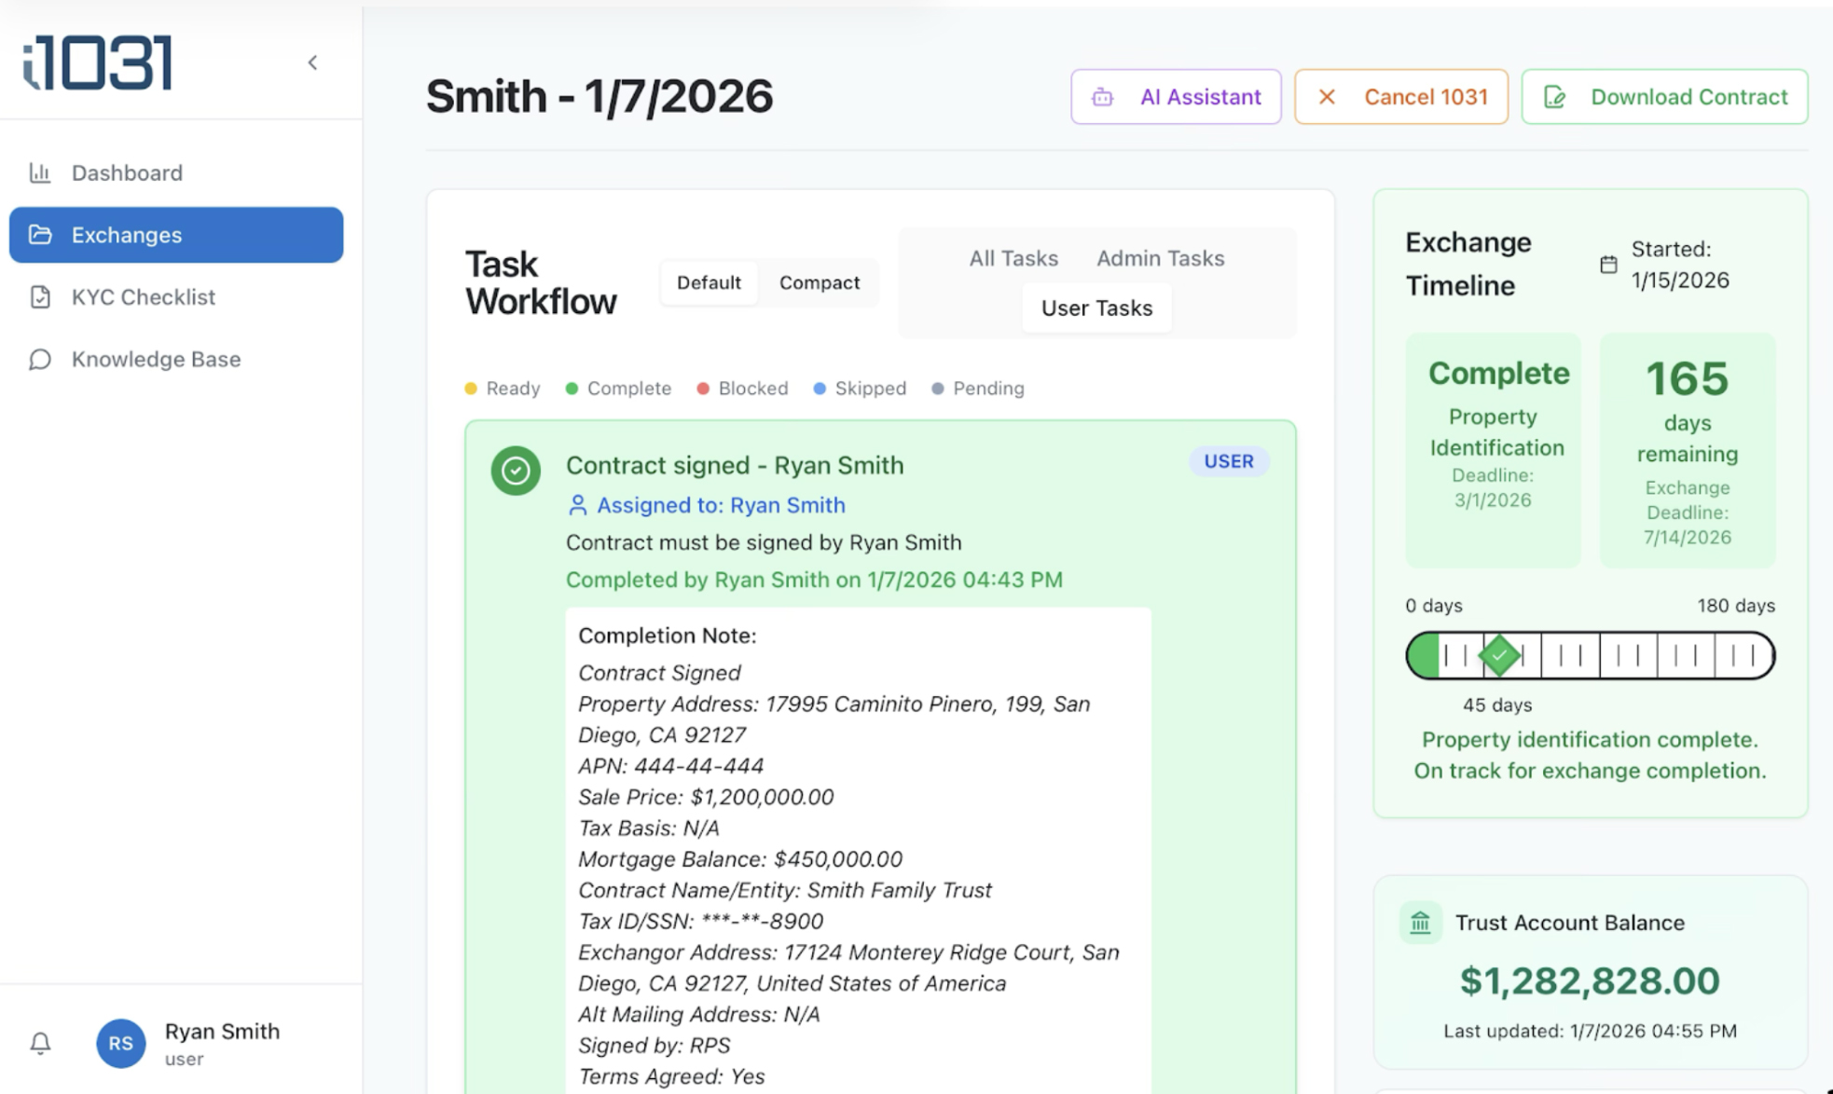Screen dimensions: 1833x1094
Task: Click the 45 days marker on the timeline
Action: (1499, 655)
